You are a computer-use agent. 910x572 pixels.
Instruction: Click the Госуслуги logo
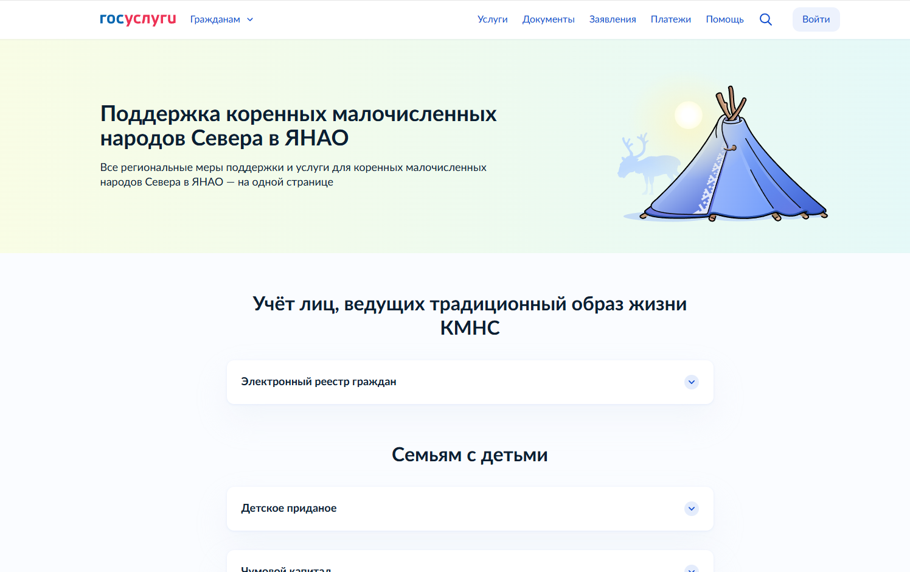[x=137, y=19]
